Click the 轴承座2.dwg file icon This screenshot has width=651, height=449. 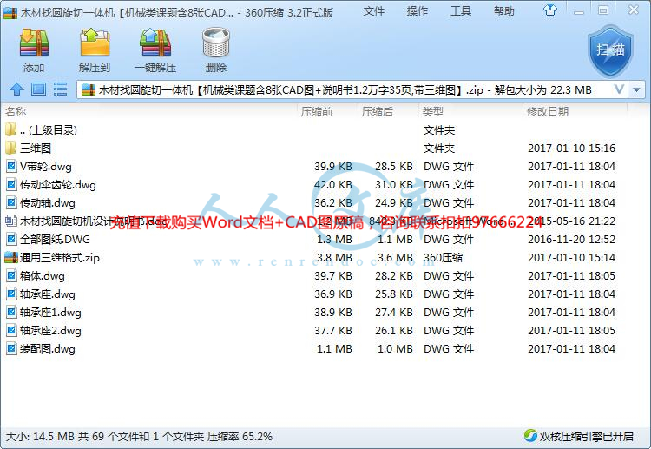(11, 331)
